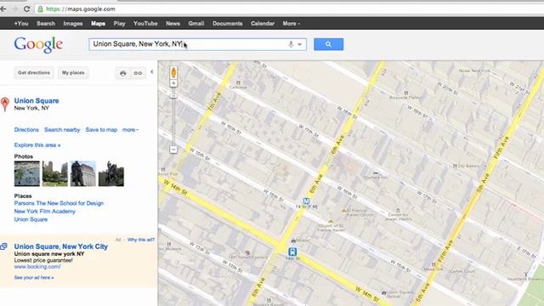Click the blue train station icon at 14th St
Viewport: 544px width, 306px height.
pos(292,252)
